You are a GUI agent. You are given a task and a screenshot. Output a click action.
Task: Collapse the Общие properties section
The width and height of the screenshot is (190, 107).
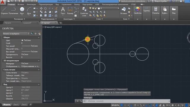tap(39, 37)
